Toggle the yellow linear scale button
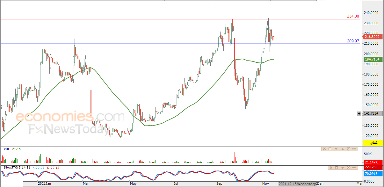The width and height of the screenshot is (384, 187). pyautogui.click(x=373, y=143)
